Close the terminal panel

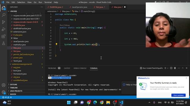(x=187, y=68)
